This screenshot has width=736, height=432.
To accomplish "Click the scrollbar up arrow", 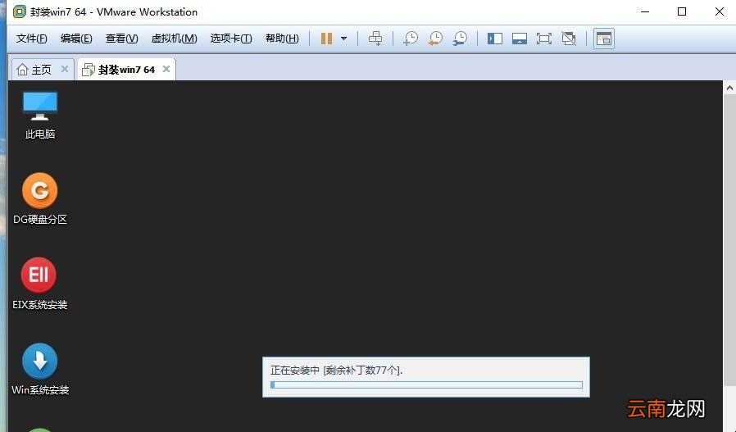I will coord(729,88).
